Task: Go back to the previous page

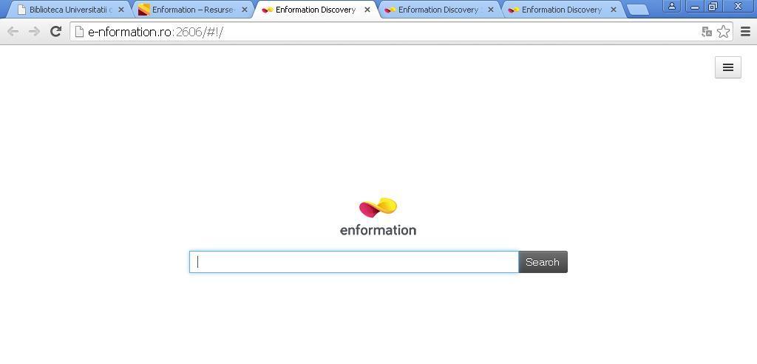Action: [x=13, y=31]
